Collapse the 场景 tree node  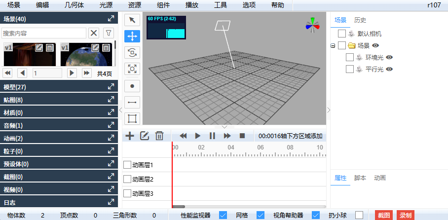tap(333, 45)
